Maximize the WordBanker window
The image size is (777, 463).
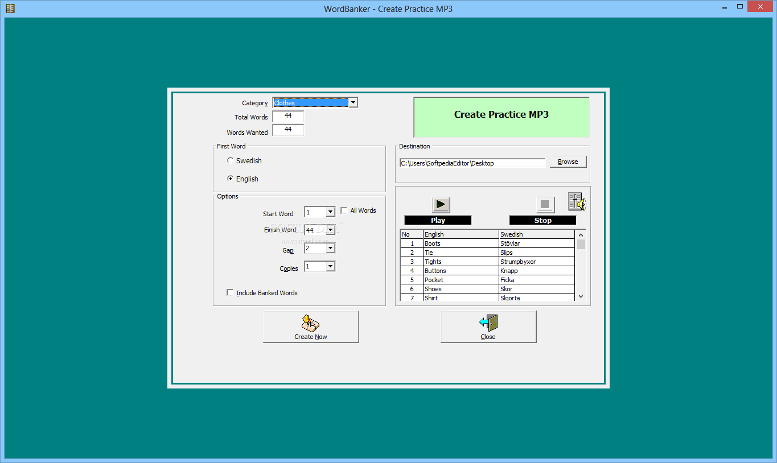click(x=739, y=7)
